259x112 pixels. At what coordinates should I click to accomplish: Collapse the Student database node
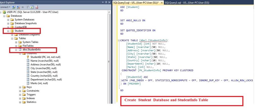tap(8, 31)
